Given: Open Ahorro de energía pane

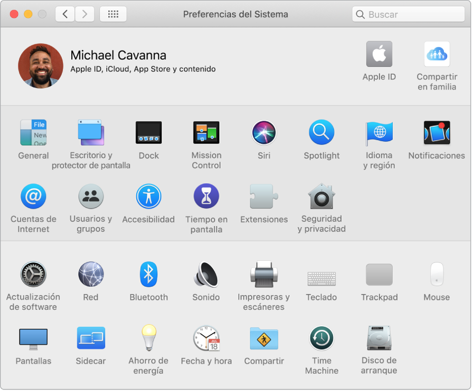Looking at the screenshot, I should click(148, 338).
